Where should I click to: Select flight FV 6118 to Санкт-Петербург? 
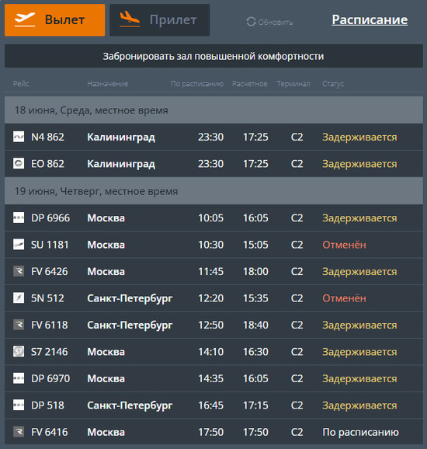(213, 325)
